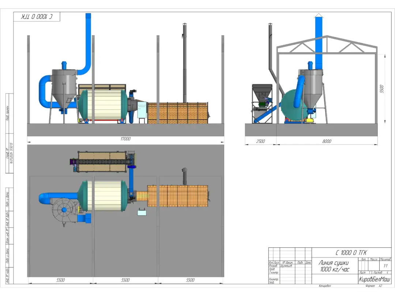Select the rightmost 5500 dimension in plan view
Viewport: 395px width, 296px height.
[190, 280]
